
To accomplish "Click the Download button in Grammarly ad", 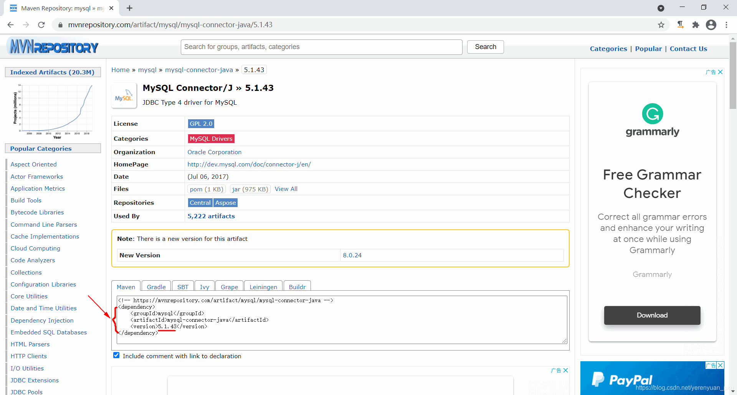I will coord(652,315).
